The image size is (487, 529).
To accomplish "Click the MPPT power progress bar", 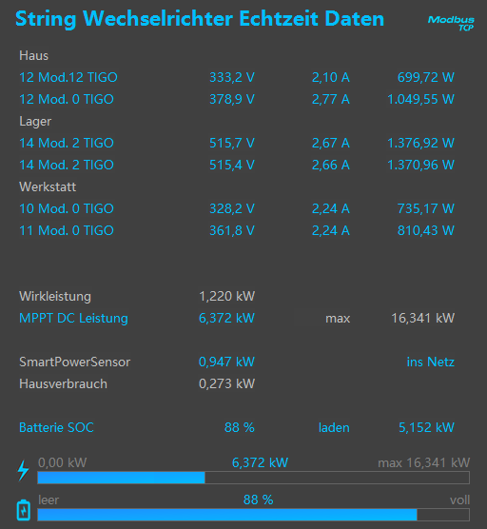I will 253,478.
